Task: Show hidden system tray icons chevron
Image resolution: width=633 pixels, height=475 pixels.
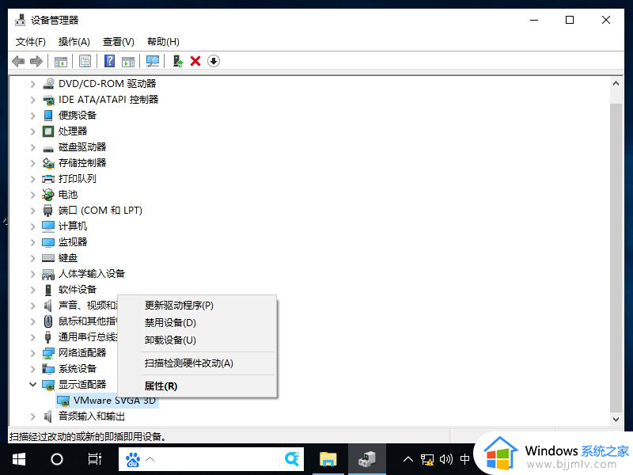Action: pos(408,459)
